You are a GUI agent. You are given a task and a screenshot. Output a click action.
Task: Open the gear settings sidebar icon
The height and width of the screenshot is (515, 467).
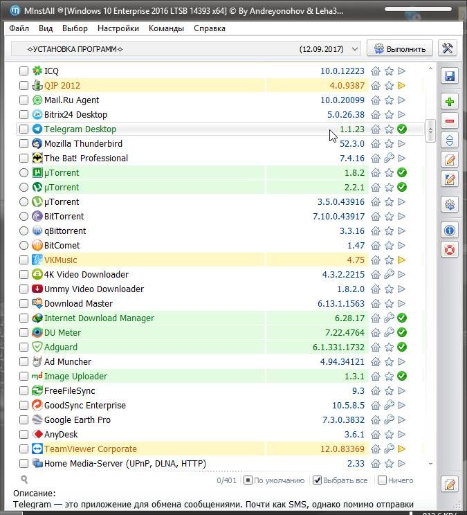point(449,205)
